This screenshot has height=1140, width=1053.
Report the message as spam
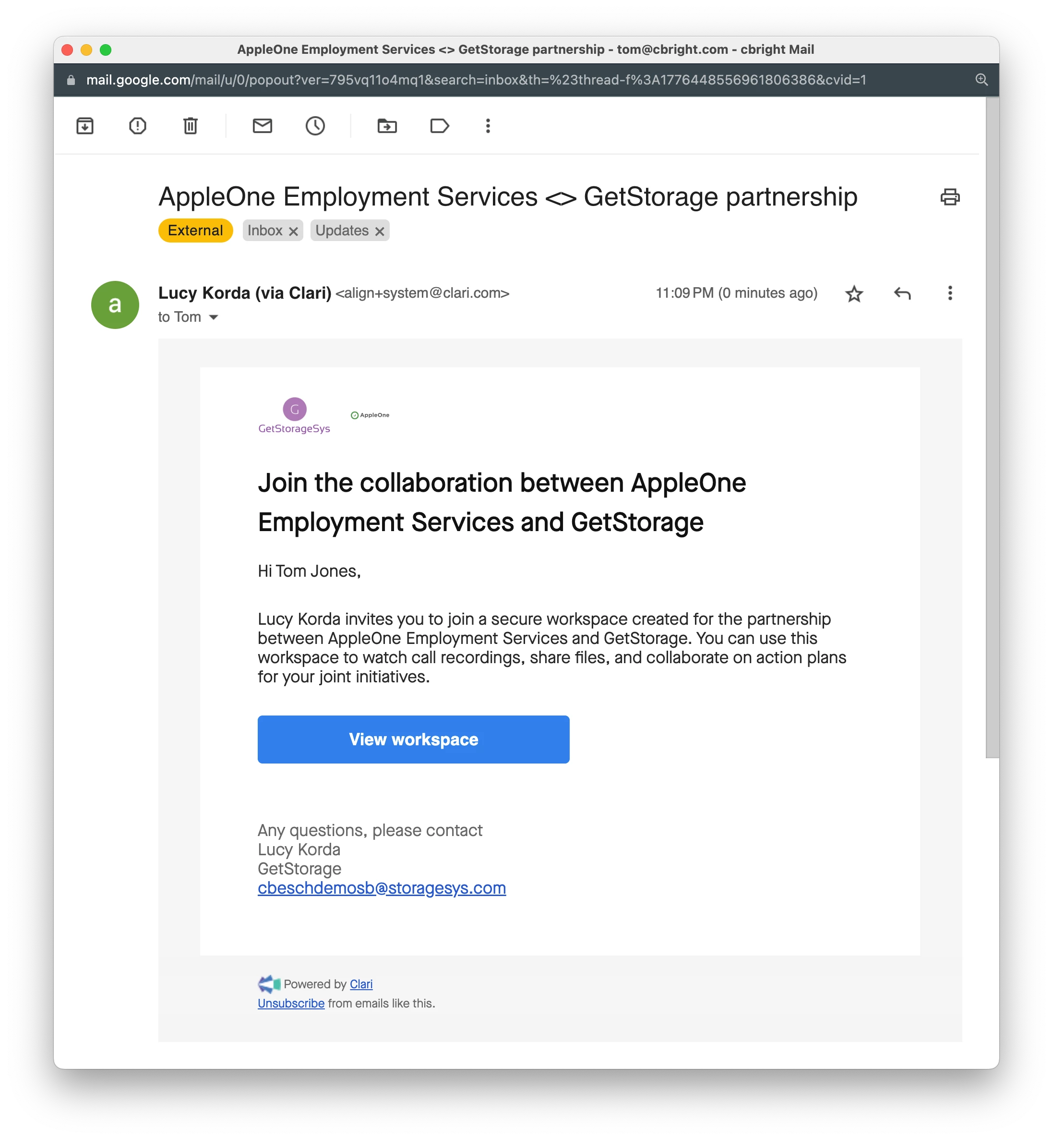click(137, 126)
